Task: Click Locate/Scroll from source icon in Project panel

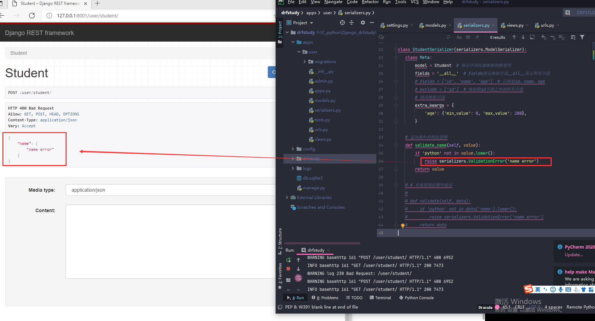Action: [342, 23]
